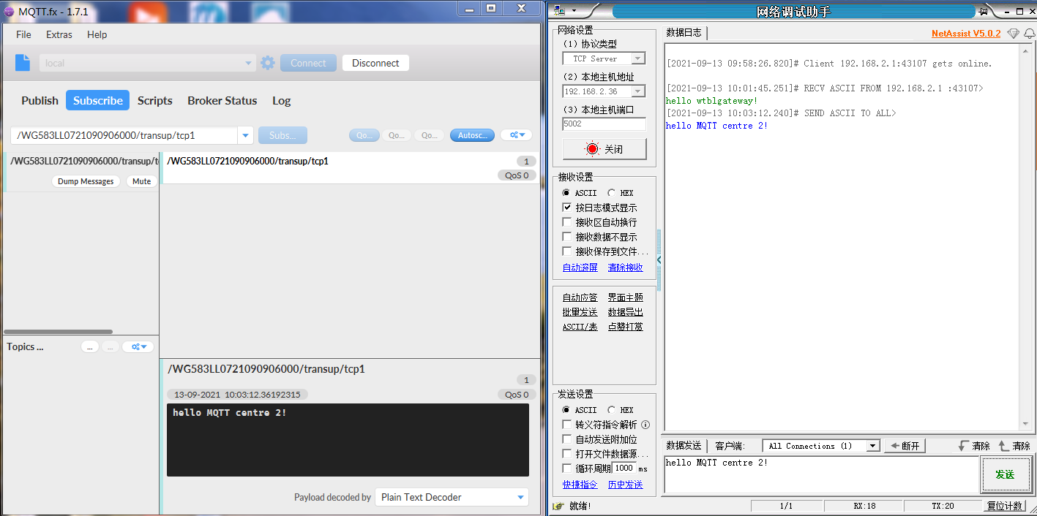Image resolution: width=1037 pixels, height=516 pixels.
Task: Switch to the Broker Status tab
Action: (222, 100)
